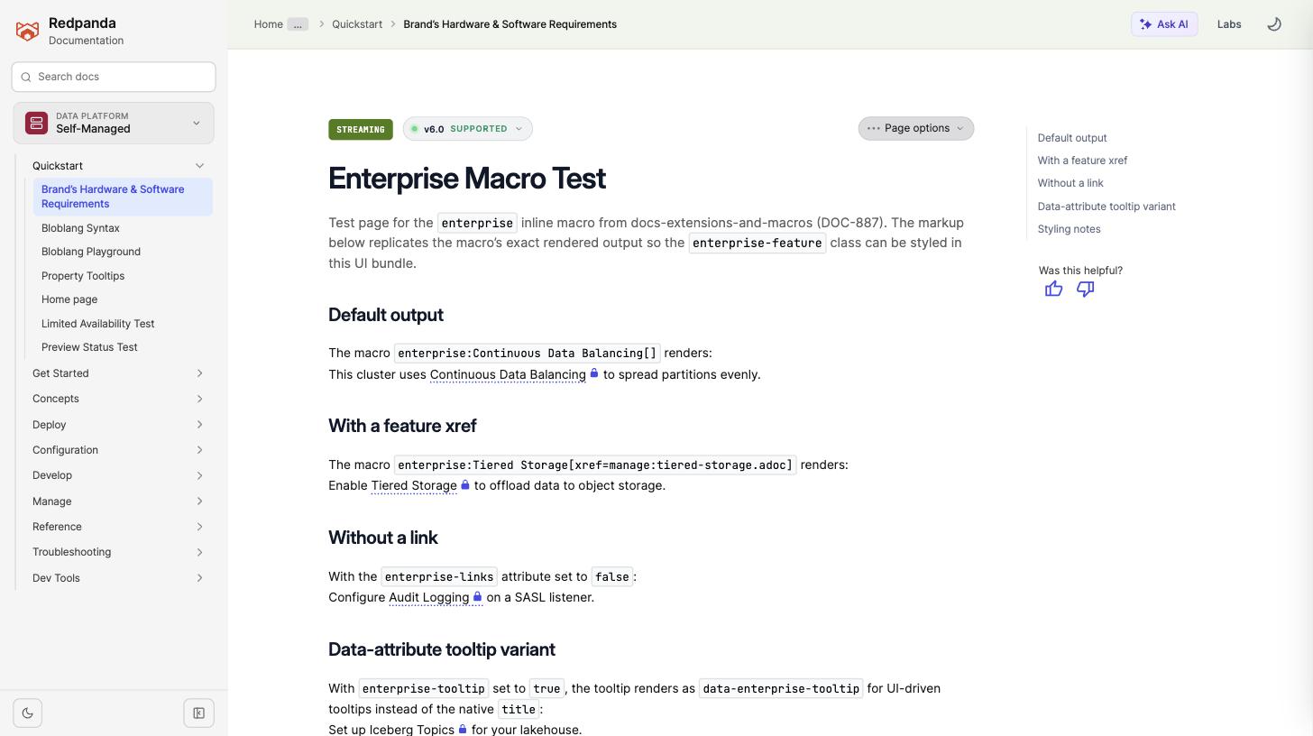This screenshot has width=1313, height=736.
Task: Collapse the Quickstart navigation section
Action: [199, 166]
